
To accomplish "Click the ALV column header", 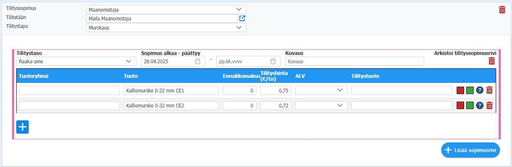I will 300,76.
